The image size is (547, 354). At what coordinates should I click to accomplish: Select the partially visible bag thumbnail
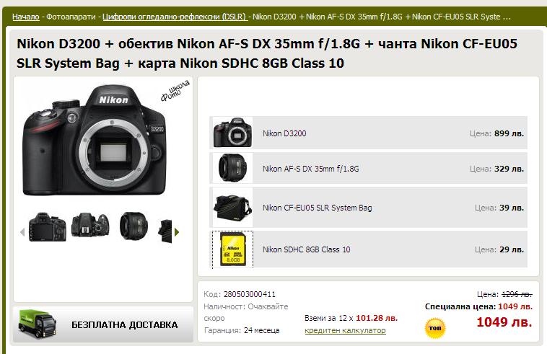click(165, 231)
